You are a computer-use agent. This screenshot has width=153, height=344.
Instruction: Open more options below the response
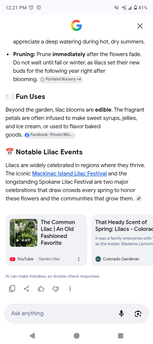coord(70,289)
